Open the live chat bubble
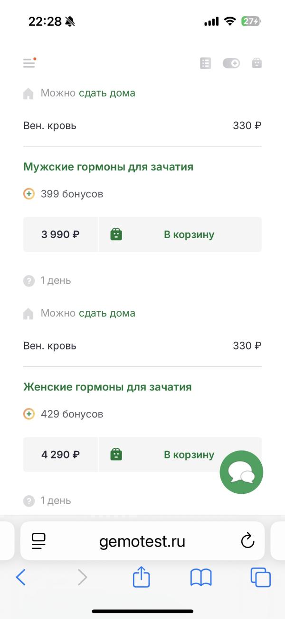The height and width of the screenshot is (619, 285). pyautogui.click(x=241, y=472)
